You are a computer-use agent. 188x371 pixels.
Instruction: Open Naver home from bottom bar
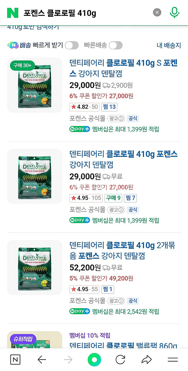coord(15,360)
